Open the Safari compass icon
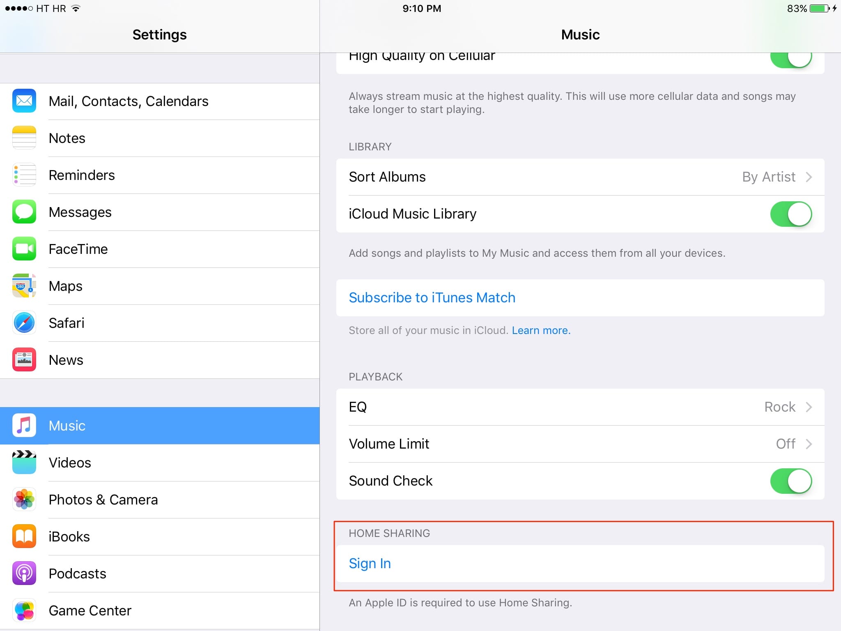Screen dimensions: 841x631 click(x=24, y=323)
